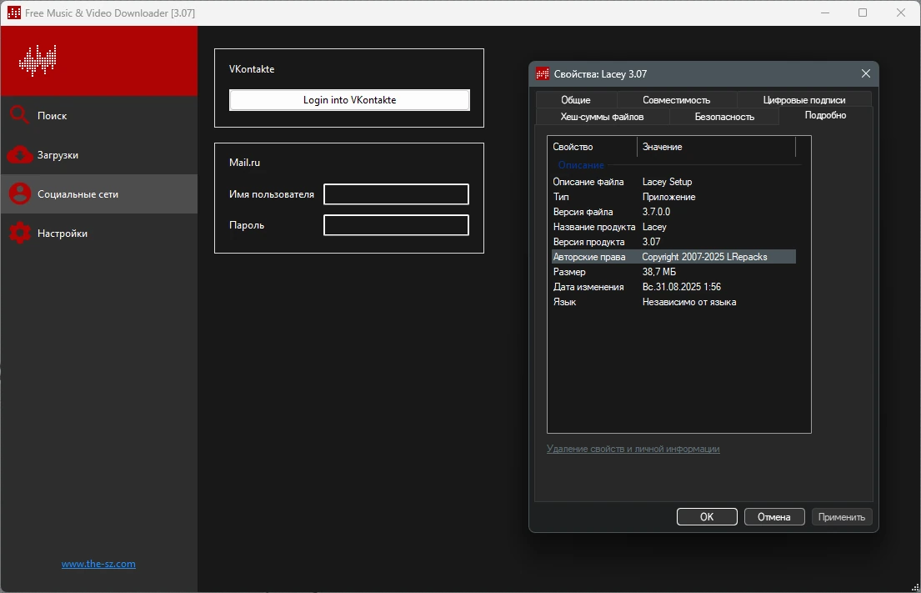Open the Загрузки section
Image resolution: width=921 pixels, height=593 pixels.
98,154
